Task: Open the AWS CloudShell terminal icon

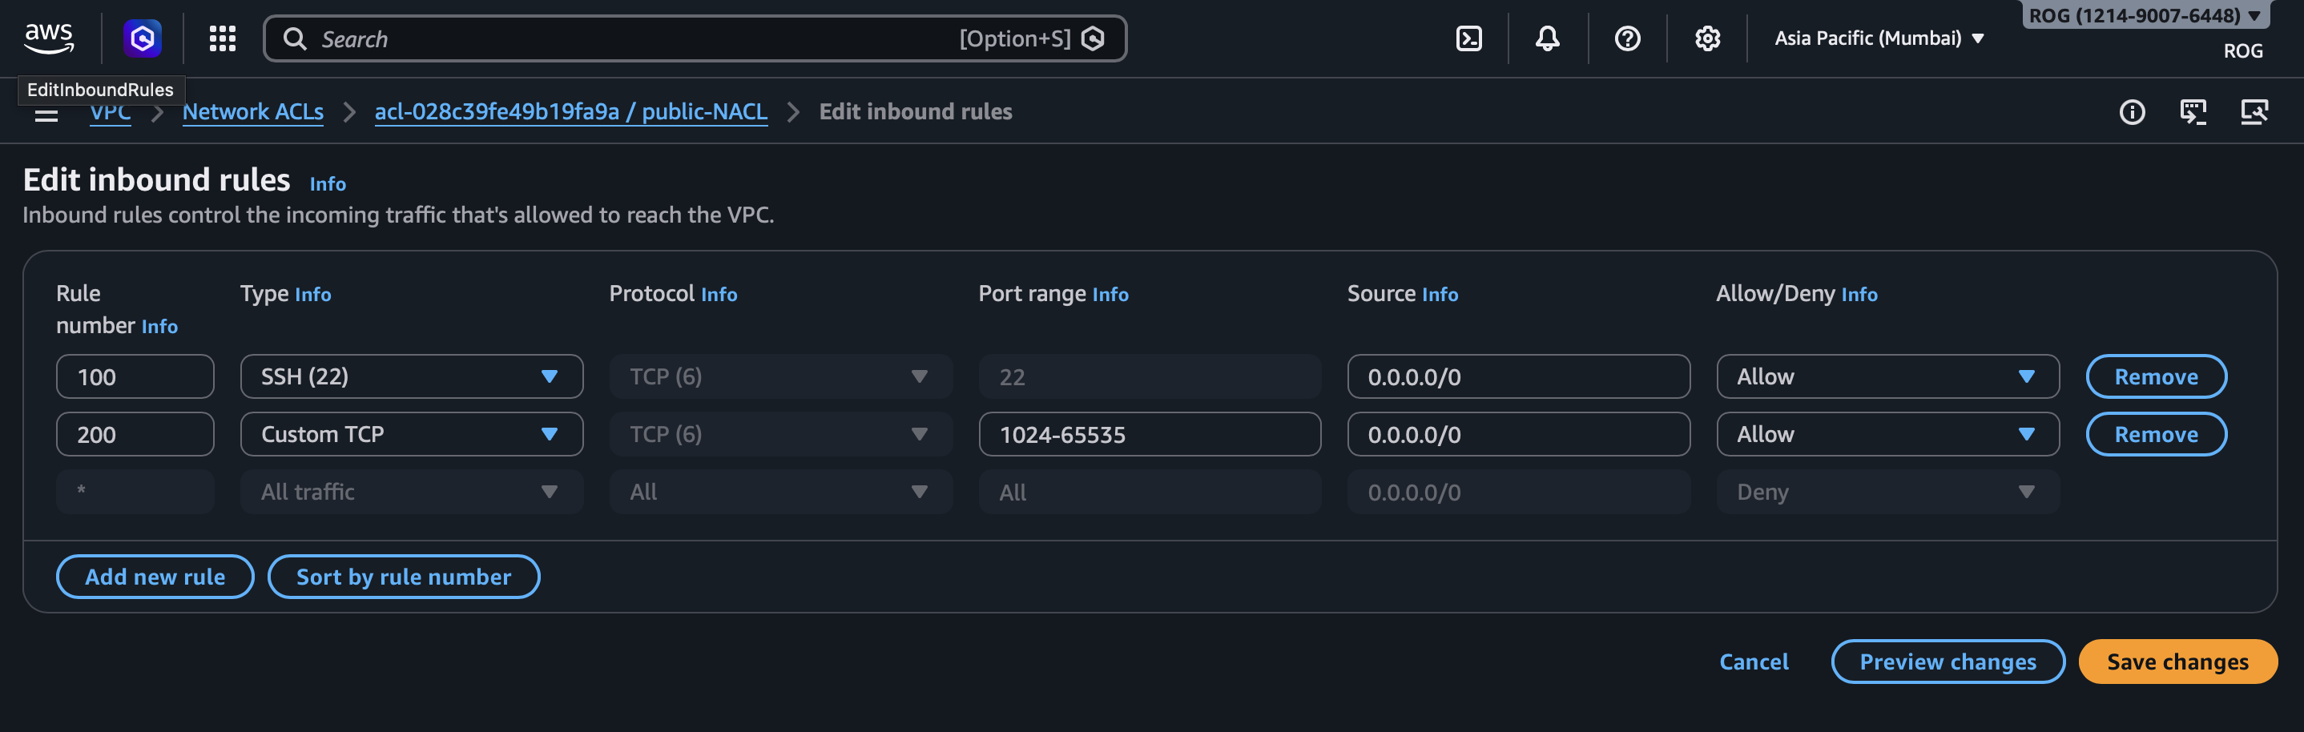Action: pos(1468,38)
